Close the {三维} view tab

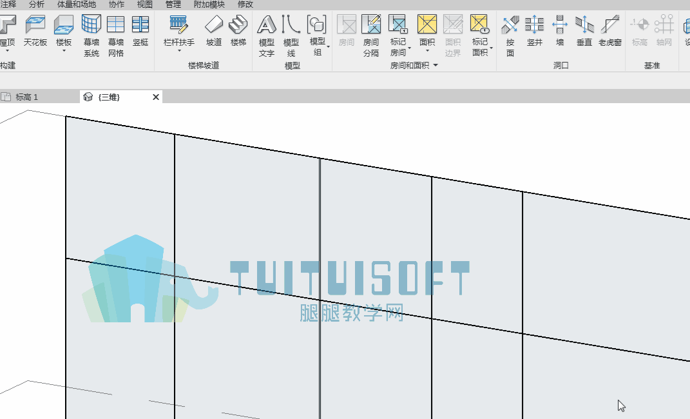click(x=156, y=97)
